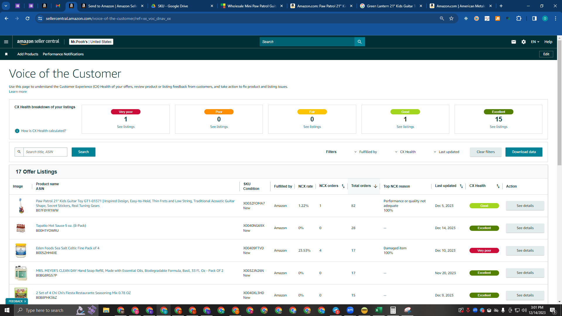This screenshot has width=562, height=316.
Task: Sort by NCX orders arrows
Action: (343, 186)
